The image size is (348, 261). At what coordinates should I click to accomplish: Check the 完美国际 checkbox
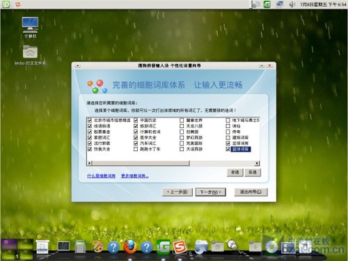pyautogui.click(x=182, y=143)
